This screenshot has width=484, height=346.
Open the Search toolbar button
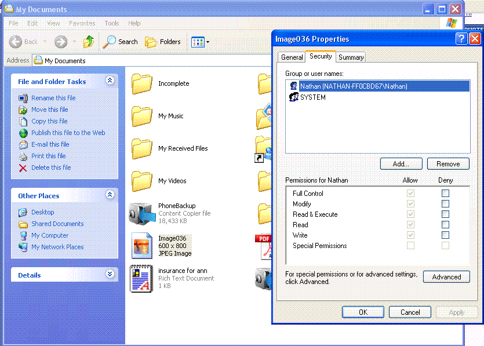pyautogui.click(x=121, y=42)
